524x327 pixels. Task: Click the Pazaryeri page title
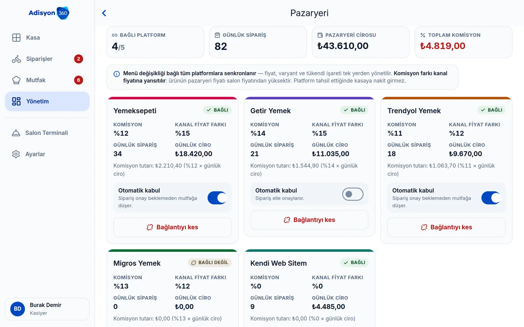pos(309,13)
